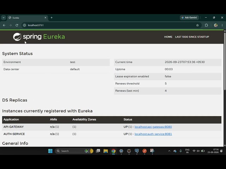Open Task View from the taskbar

click(x=98, y=151)
